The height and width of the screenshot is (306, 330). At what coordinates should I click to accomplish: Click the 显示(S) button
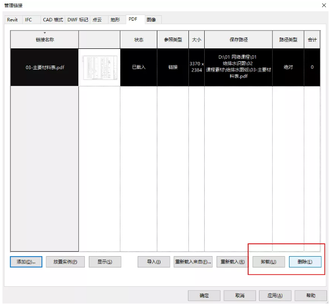click(105, 262)
